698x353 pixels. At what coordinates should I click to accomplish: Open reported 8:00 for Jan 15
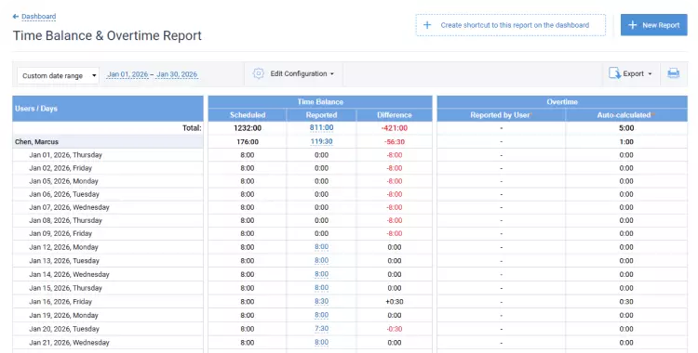coord(321,288)
